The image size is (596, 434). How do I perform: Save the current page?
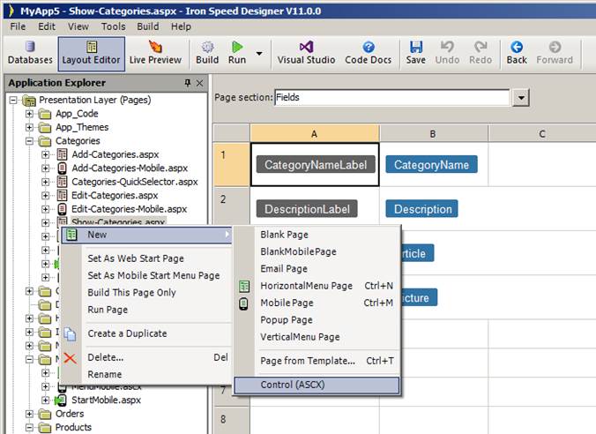click(x=416, y=53)
